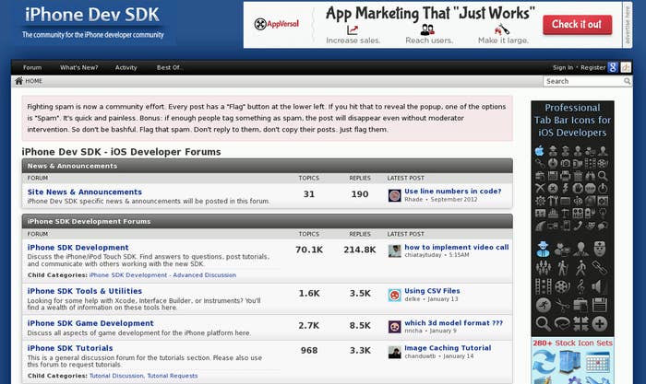This screenshot has width=646, height=384.
Task: Open the Image Caching Tutorial post
Action: pos(448,348)
